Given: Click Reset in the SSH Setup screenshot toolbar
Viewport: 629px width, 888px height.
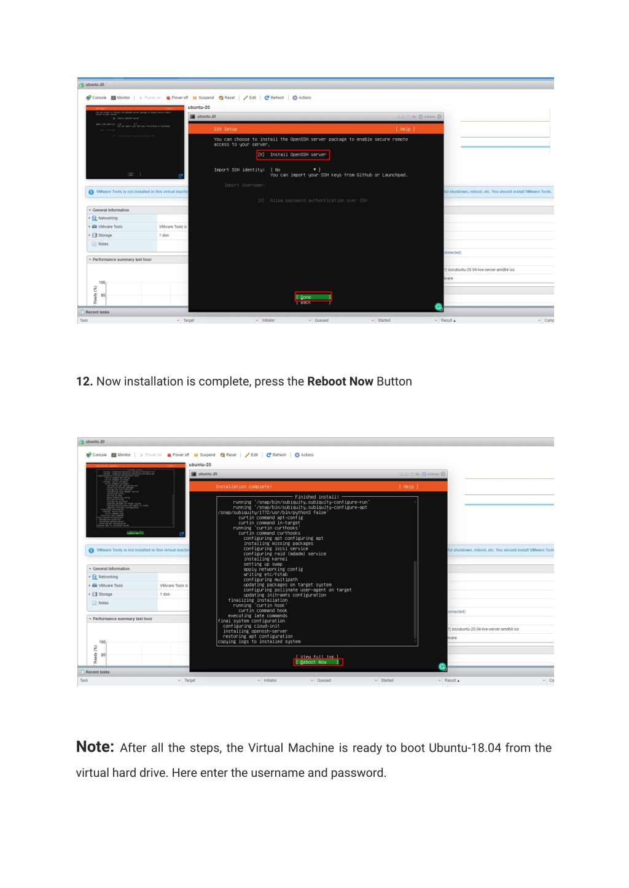Looking at the screenshot, I should (x=227, y=98).
